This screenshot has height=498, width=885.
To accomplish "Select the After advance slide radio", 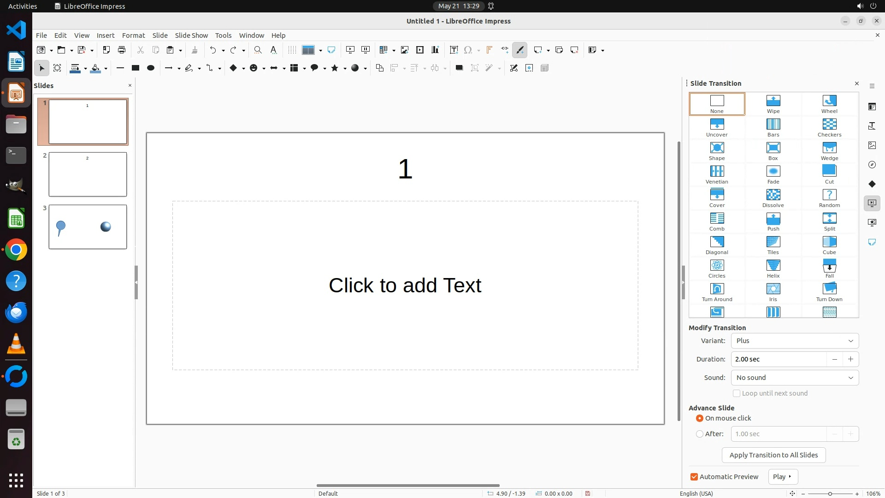I will tap(700, 434).
